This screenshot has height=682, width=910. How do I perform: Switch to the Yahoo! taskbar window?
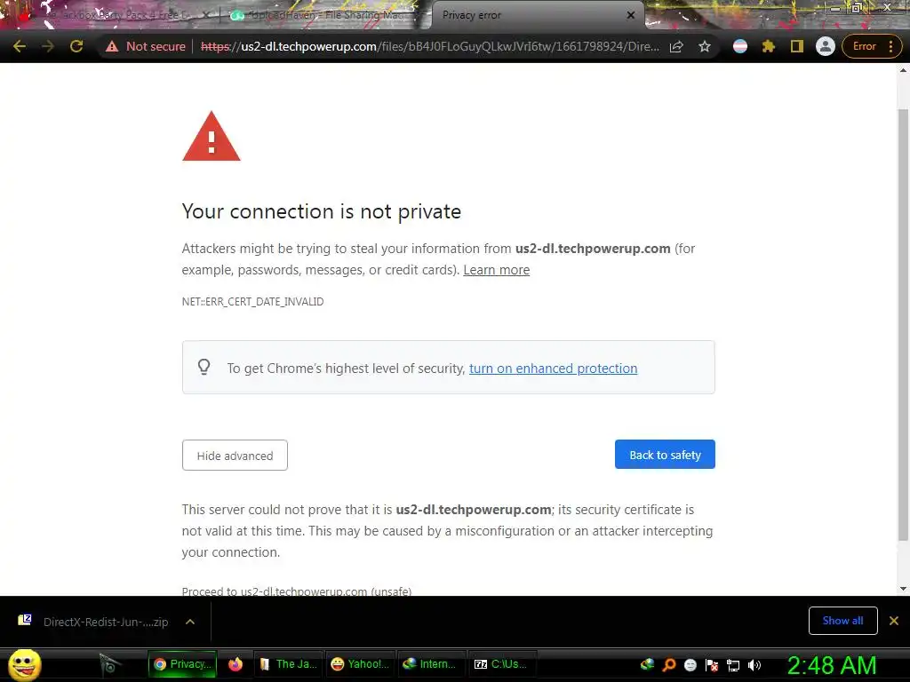click(x=361, y=664)
